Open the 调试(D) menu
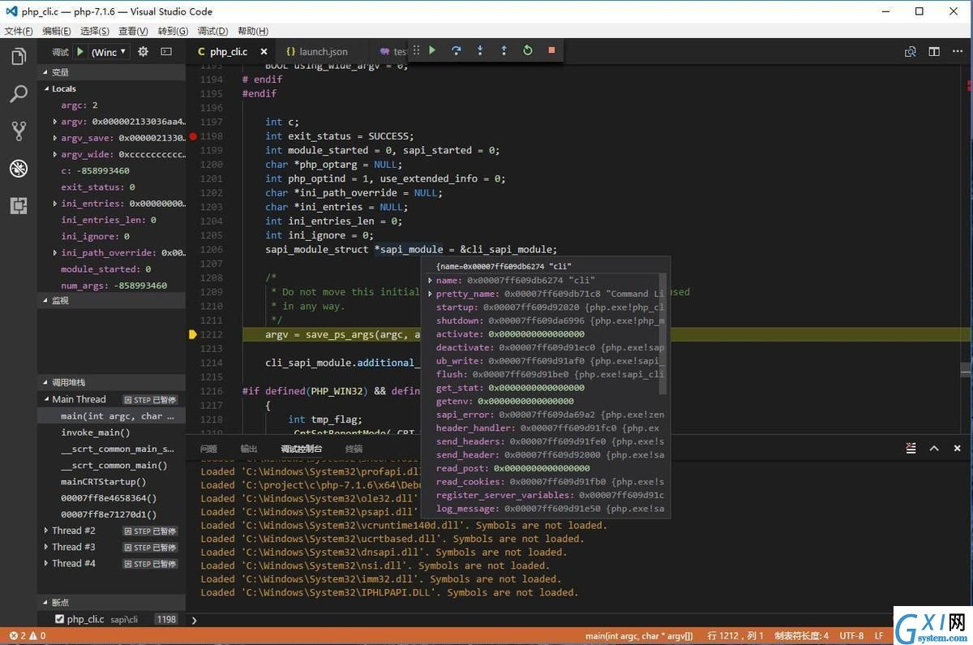 pos(212,31)
